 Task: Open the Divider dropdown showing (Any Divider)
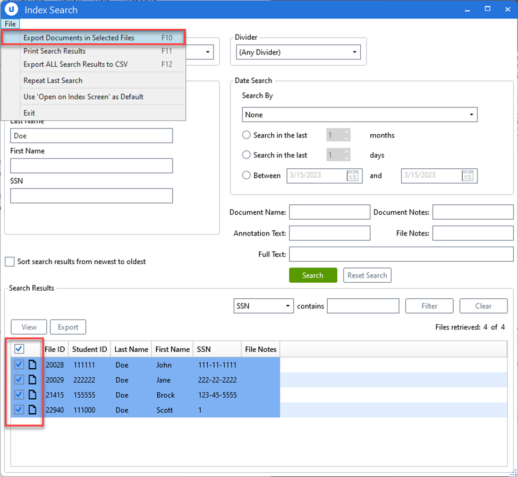click(298, 52)
